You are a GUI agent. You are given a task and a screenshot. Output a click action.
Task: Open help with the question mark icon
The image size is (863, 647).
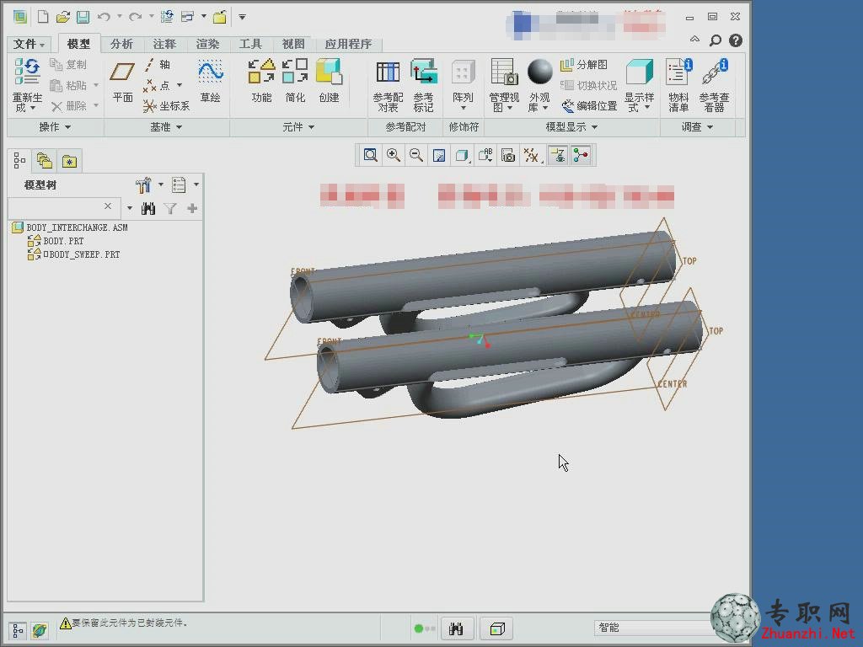point(735,40)
